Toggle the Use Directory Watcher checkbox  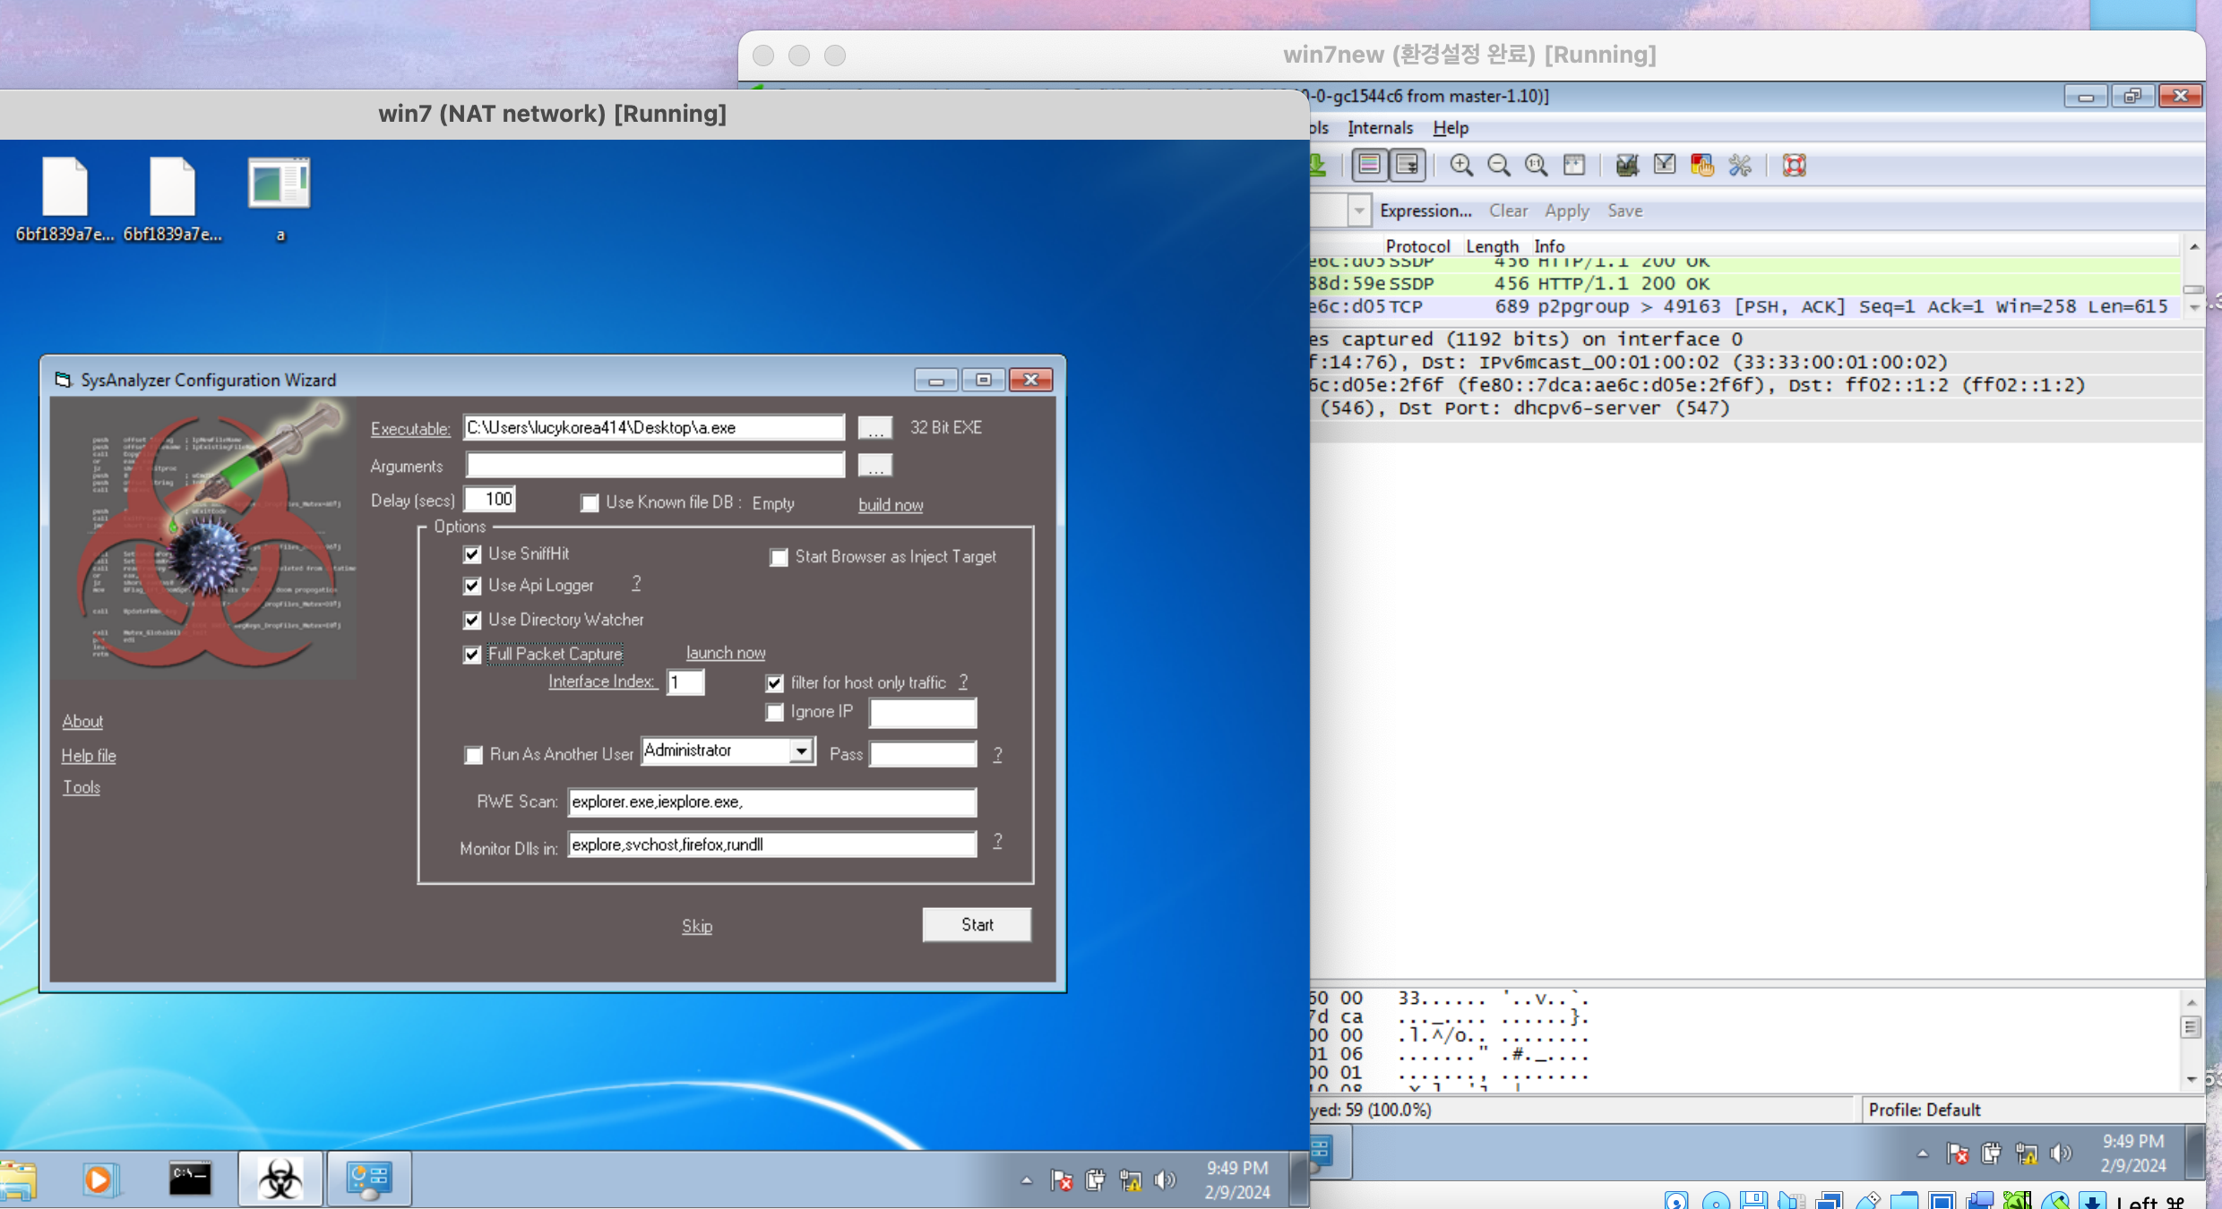(x=472, y=620)
